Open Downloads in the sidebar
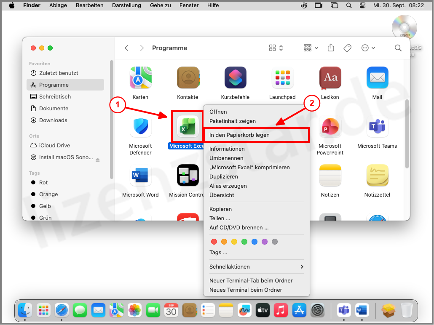Viewport: 434px width, 325px height. click(65, 120)
